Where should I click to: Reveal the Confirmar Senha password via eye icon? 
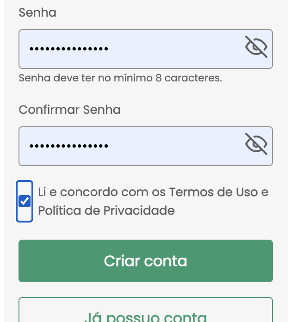click(256, 144)
